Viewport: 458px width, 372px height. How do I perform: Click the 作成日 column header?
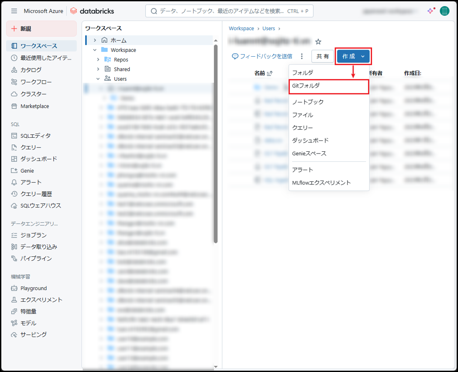(413, 73)
